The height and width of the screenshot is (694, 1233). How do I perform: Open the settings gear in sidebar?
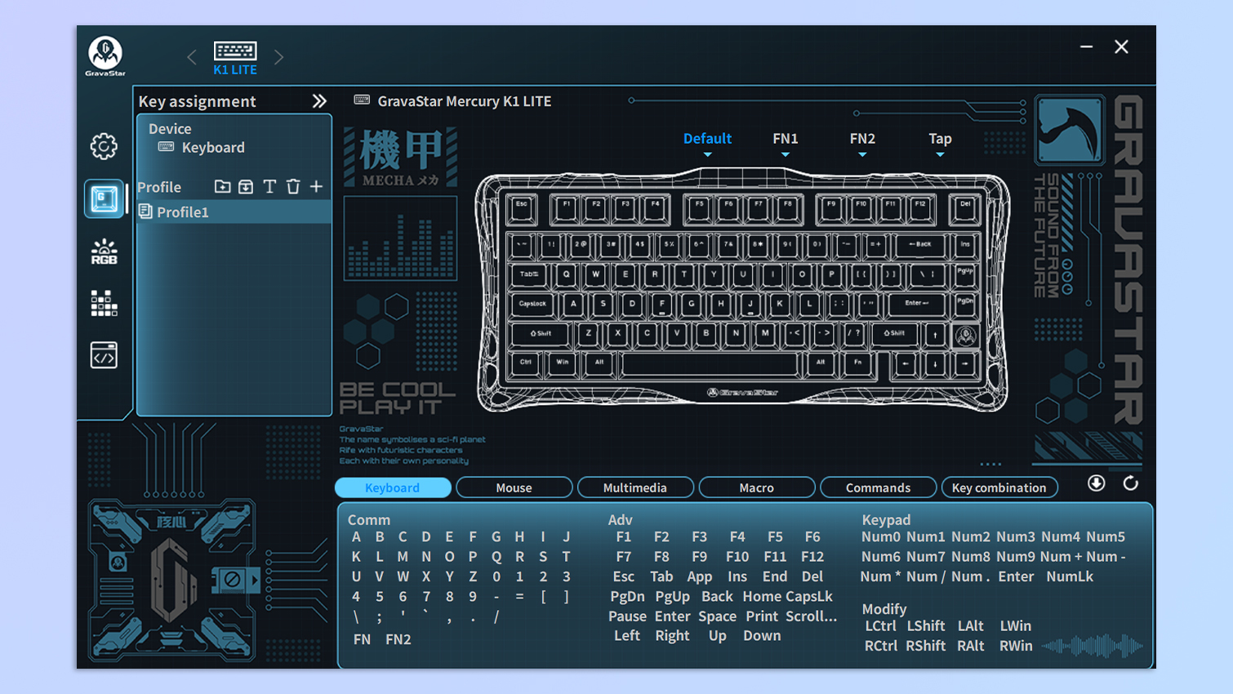104,147
